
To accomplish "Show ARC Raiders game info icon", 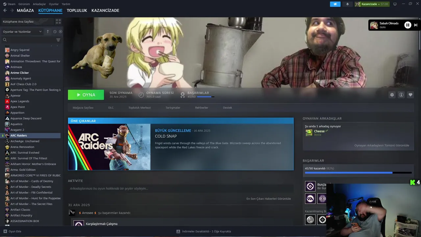I will (x=401, y=95).
